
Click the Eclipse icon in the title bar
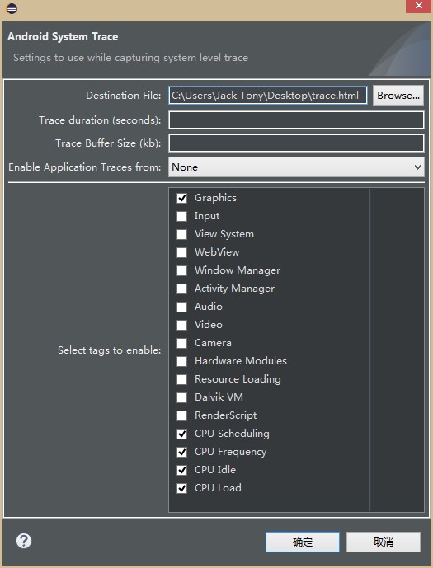pos(12,8)
